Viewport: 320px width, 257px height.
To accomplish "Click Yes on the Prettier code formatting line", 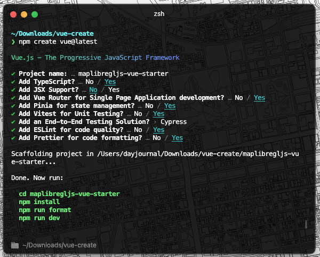I will point(177,138).
